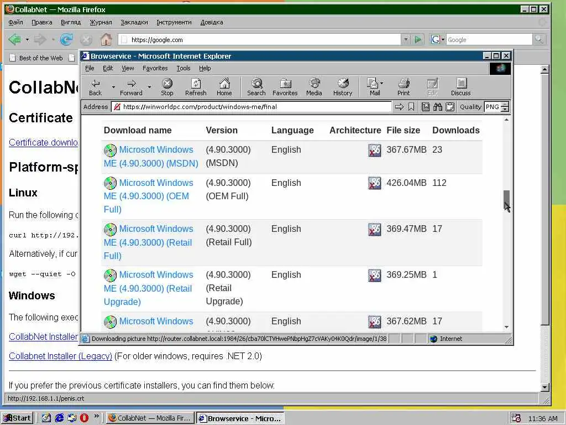Open the Search pane in Internet Explorer

[256, 87]
